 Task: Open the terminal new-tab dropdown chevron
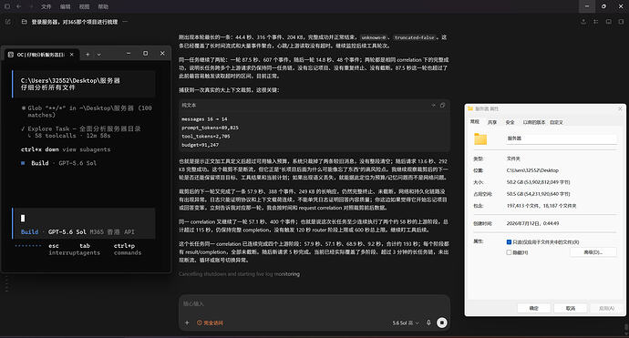click(x=99, y=54)
